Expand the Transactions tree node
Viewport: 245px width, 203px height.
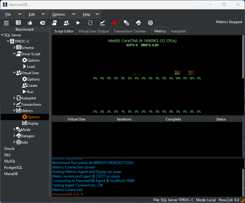[x=14, y=104]
